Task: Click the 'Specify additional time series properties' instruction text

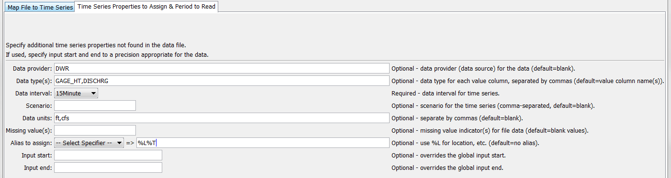Action: [x=96, y=45]
